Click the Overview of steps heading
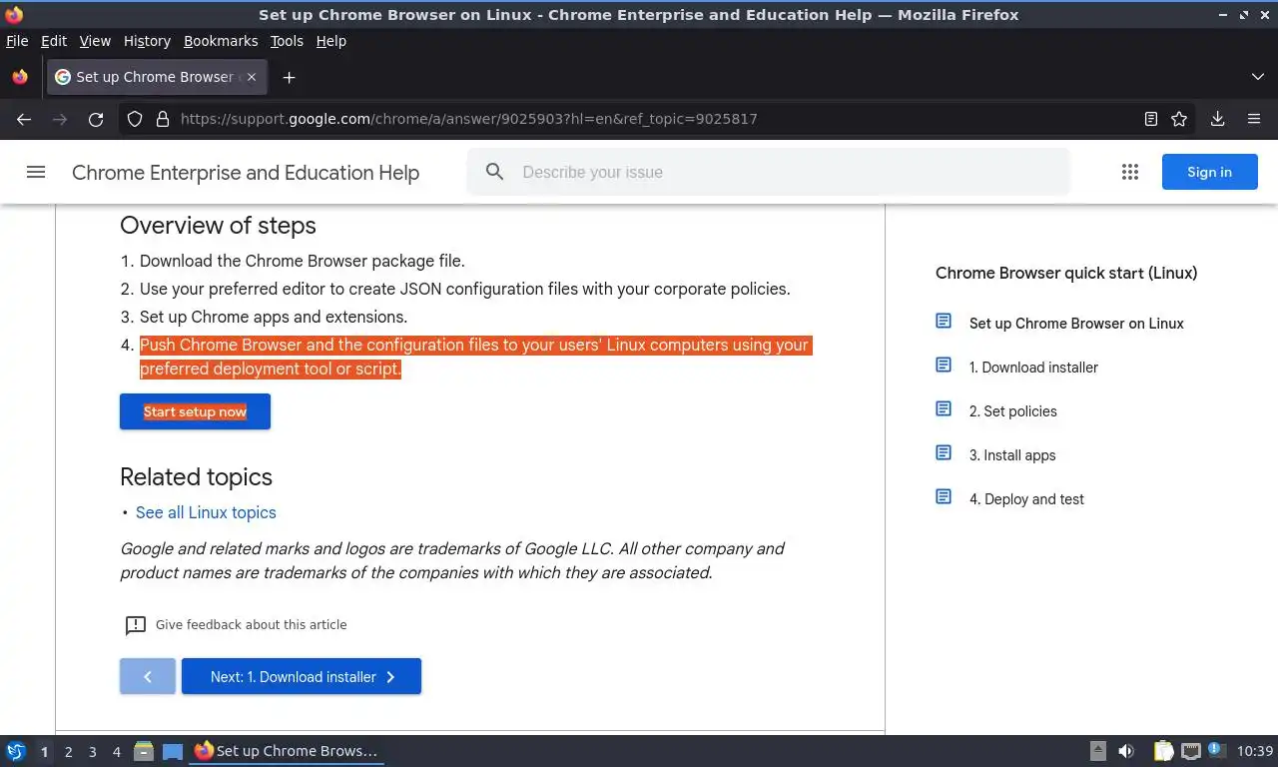Viewport: 1278px width, 767px height. pos(218,226)
